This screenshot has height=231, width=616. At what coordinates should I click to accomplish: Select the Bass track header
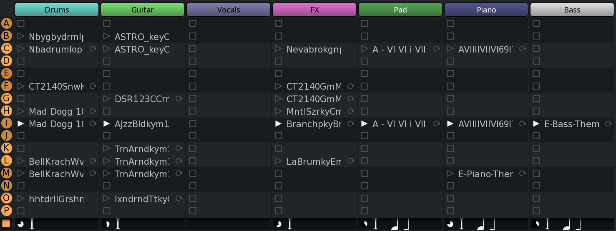tap(572, 10)
